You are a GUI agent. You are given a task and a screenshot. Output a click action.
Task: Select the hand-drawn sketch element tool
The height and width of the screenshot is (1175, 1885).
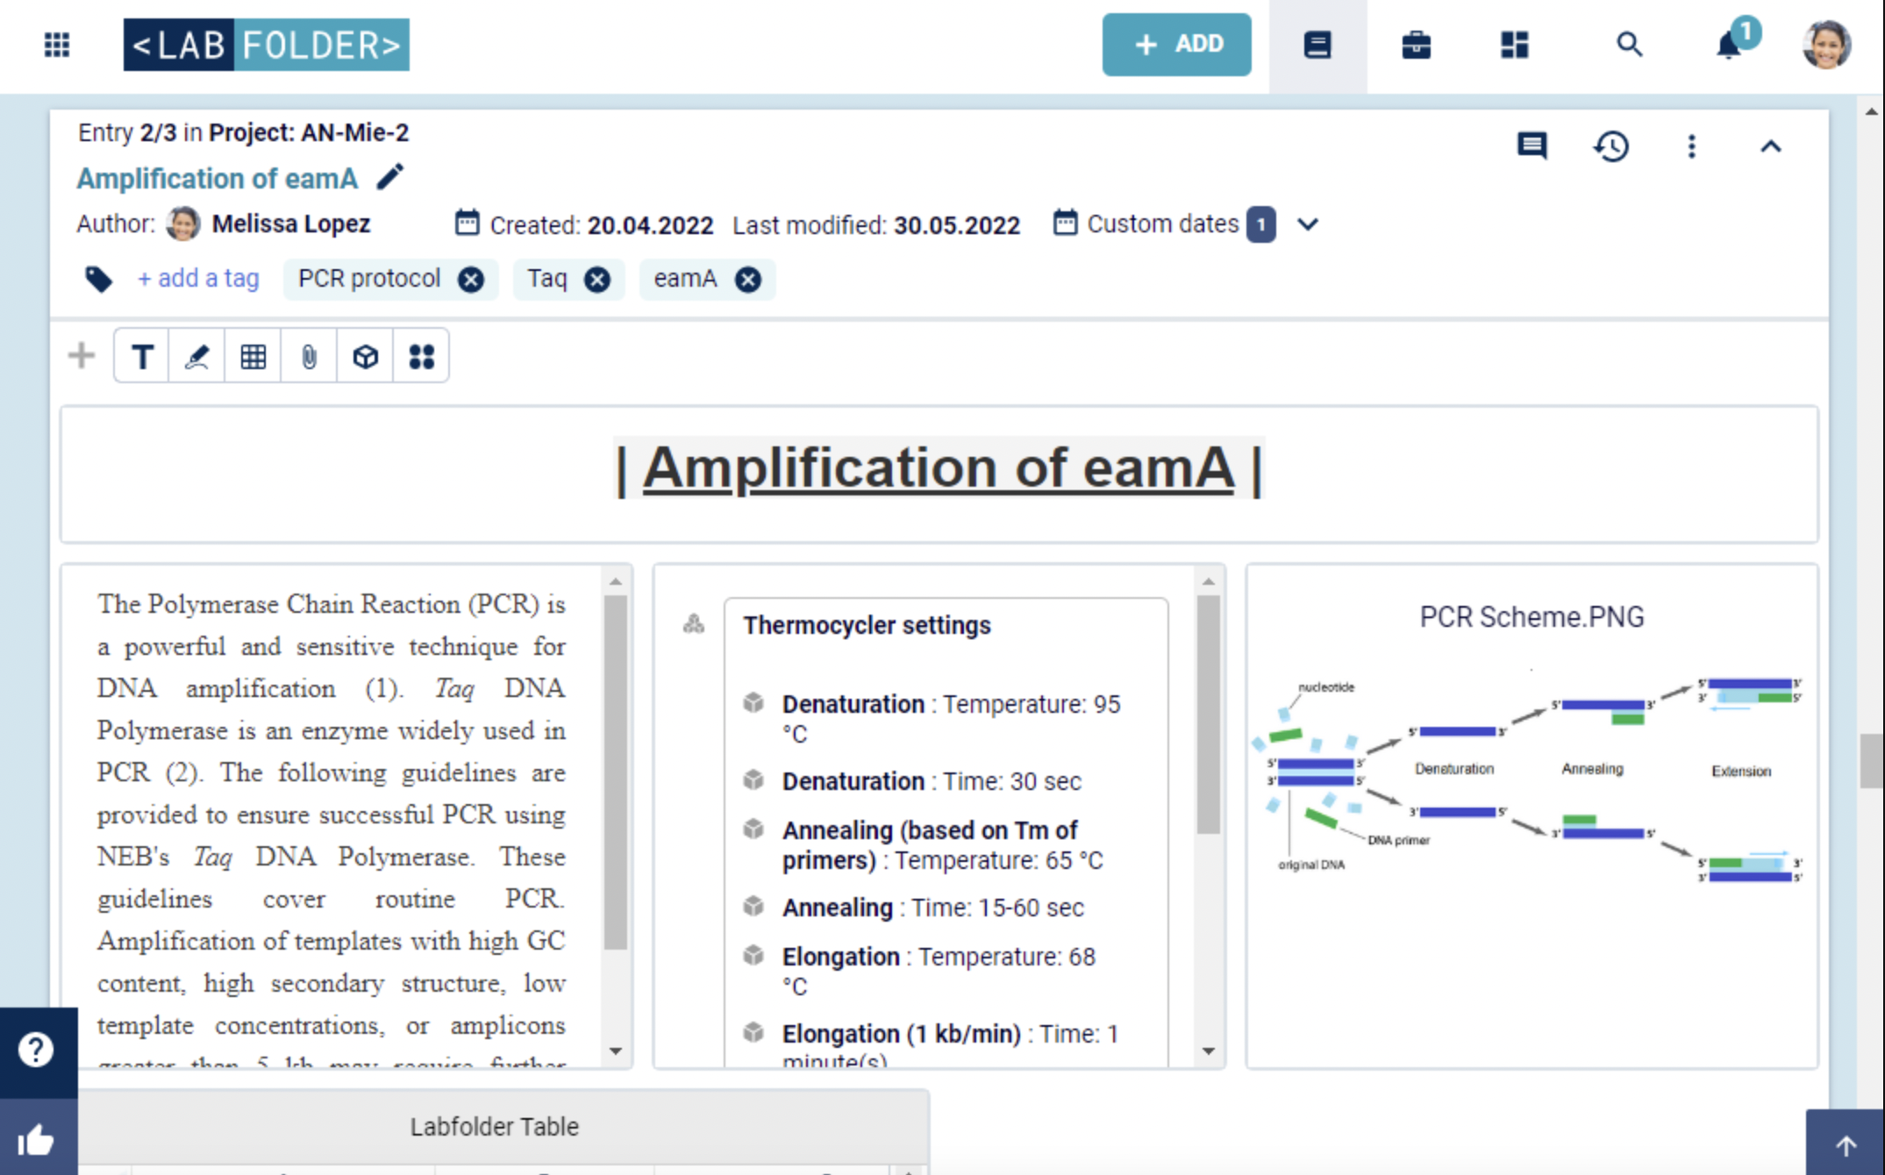point(196,355)
